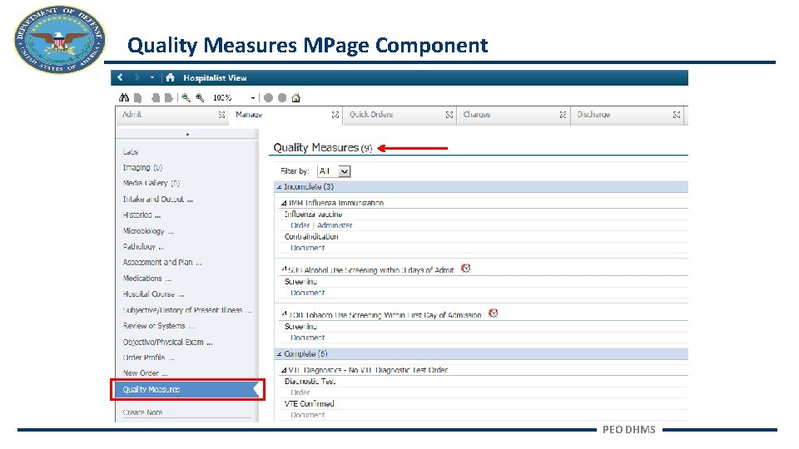
Task: Click the expand icon on the Quick Orders tab
Action: [x=449, y=115]
